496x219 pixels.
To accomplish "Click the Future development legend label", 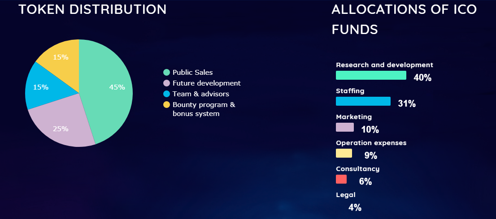I will click(207, 83).
